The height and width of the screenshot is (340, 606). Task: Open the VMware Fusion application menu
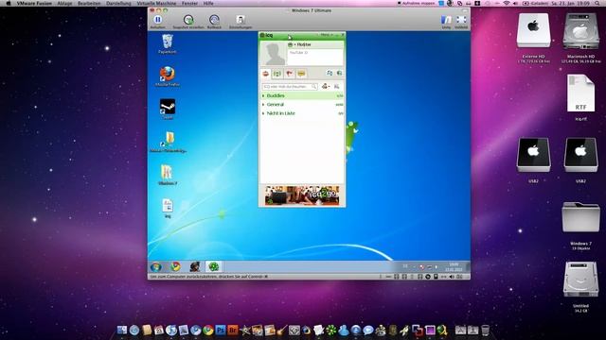(x=34, y=3)
